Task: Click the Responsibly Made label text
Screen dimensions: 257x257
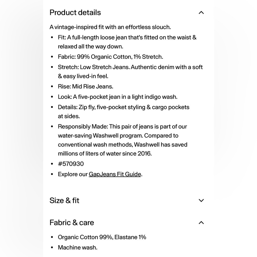Action: click(83, 126)
